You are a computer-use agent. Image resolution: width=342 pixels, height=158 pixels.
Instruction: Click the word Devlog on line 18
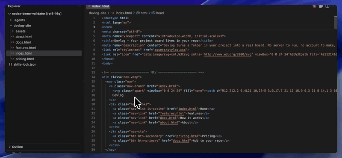click(118, 95)
